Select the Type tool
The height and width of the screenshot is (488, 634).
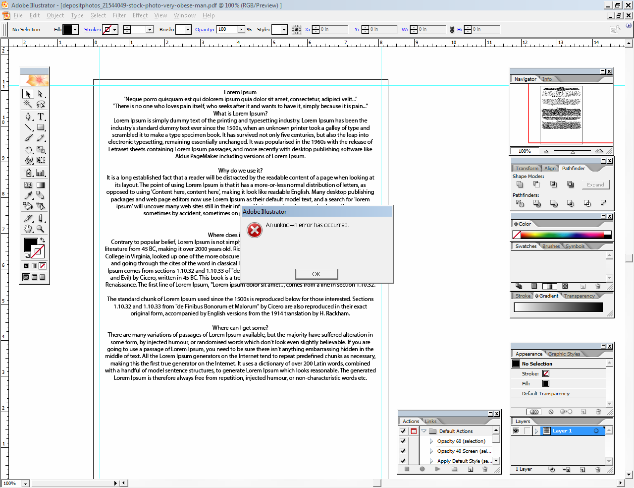(x=41, y=117)
